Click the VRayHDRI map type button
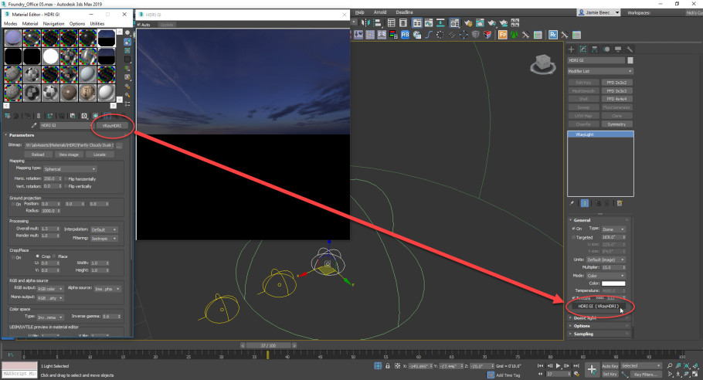The image size is (703, 380). (x=112, y=125)
